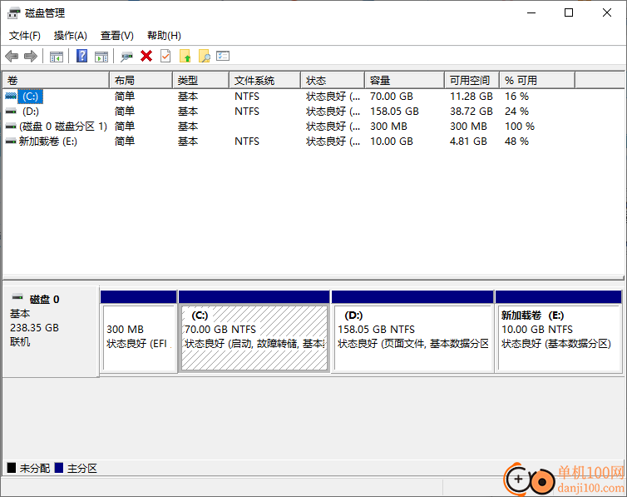Click the 状态良好 cell in the (D:) row
The image size is (627, 497).
(333, 112)
